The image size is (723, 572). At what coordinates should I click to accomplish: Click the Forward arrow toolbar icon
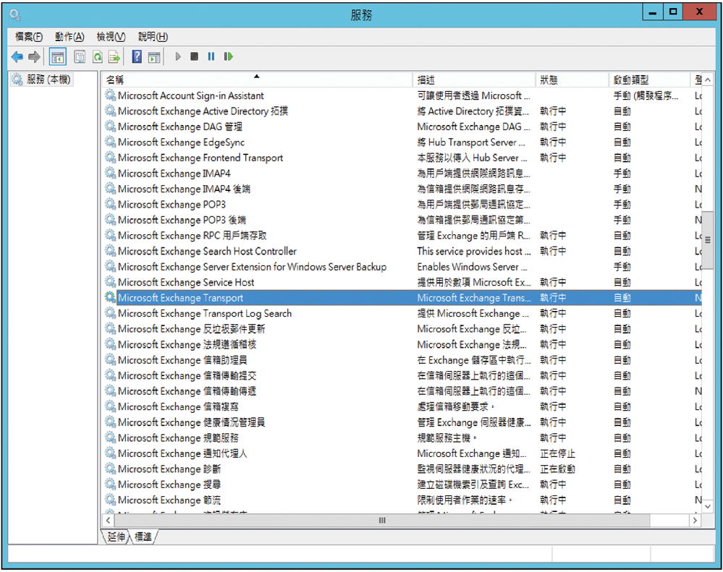[34, 57]
